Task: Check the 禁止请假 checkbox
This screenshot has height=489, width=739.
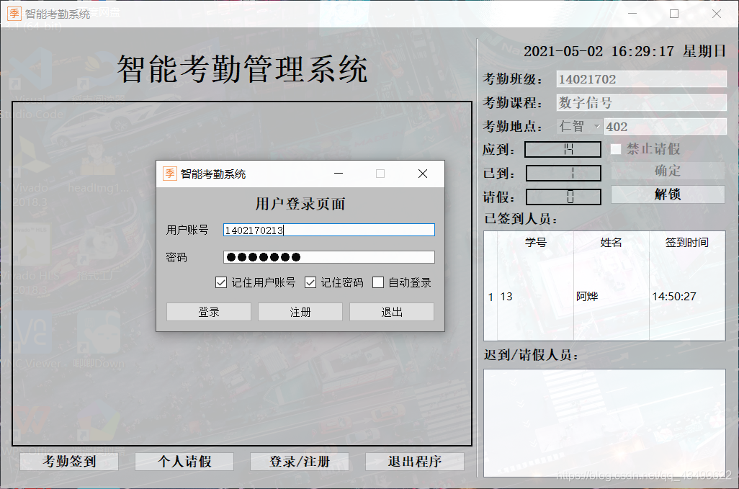Action: click(x=616, y=149)
